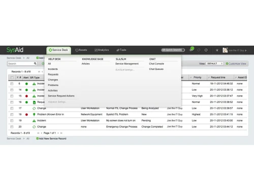Screen dimensions: 254x191
Task: Check the checkbox for record 19
Action: click(x=12, y=121)
